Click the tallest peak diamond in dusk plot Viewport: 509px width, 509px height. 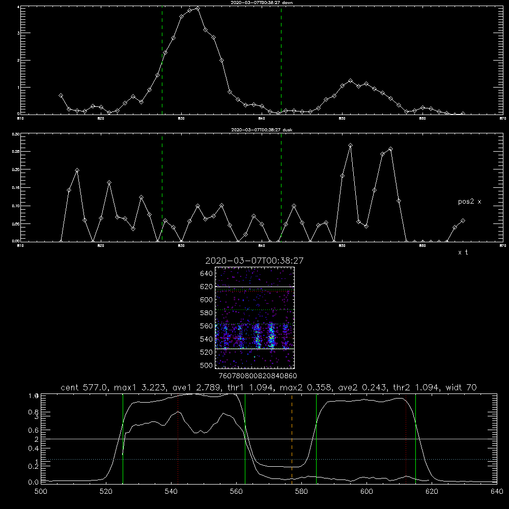(350, 146)
